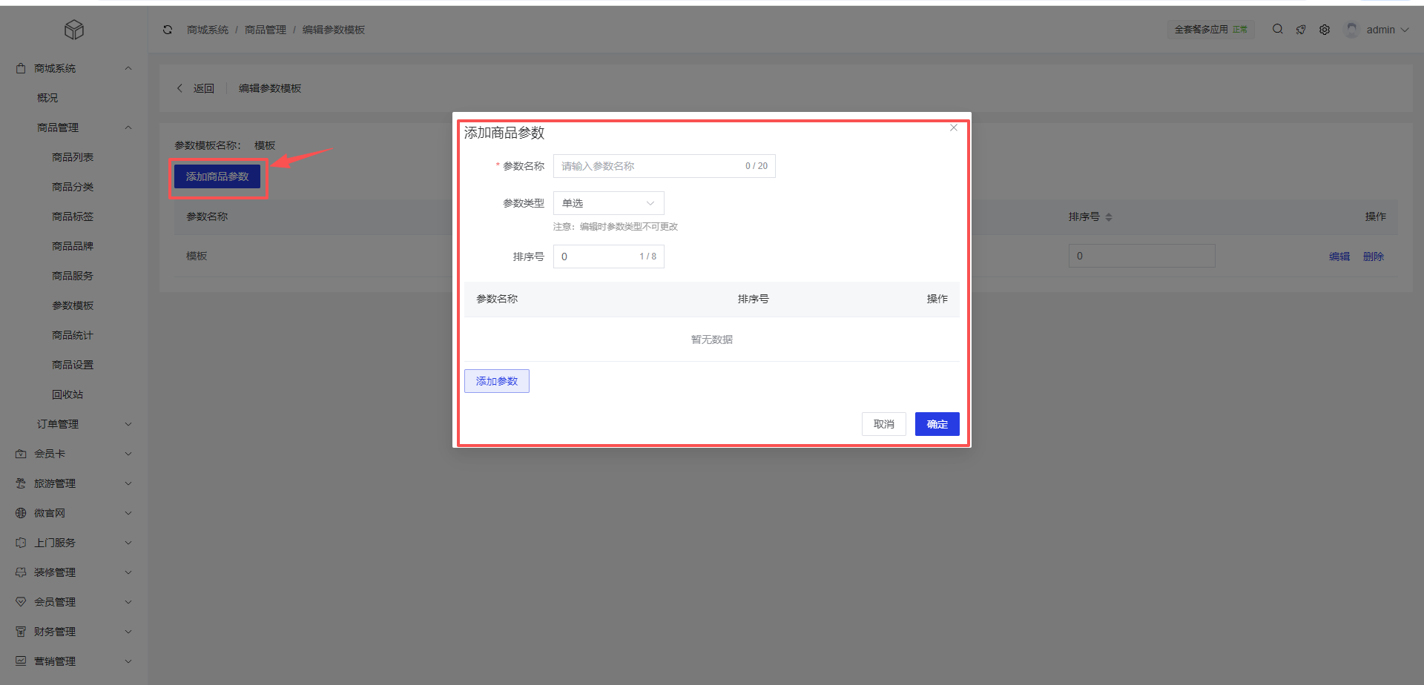
Task: Open settings gear icon in header
Action: click(1325, 30)
